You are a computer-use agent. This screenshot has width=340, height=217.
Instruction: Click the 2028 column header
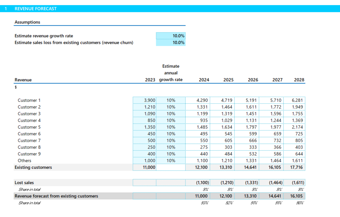point(299,80)
